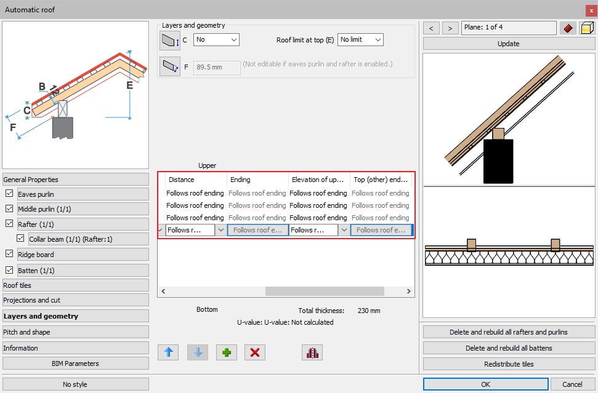Add a new layer with green plus
Screen dimensions: 598x393
[x=226, y=352]
